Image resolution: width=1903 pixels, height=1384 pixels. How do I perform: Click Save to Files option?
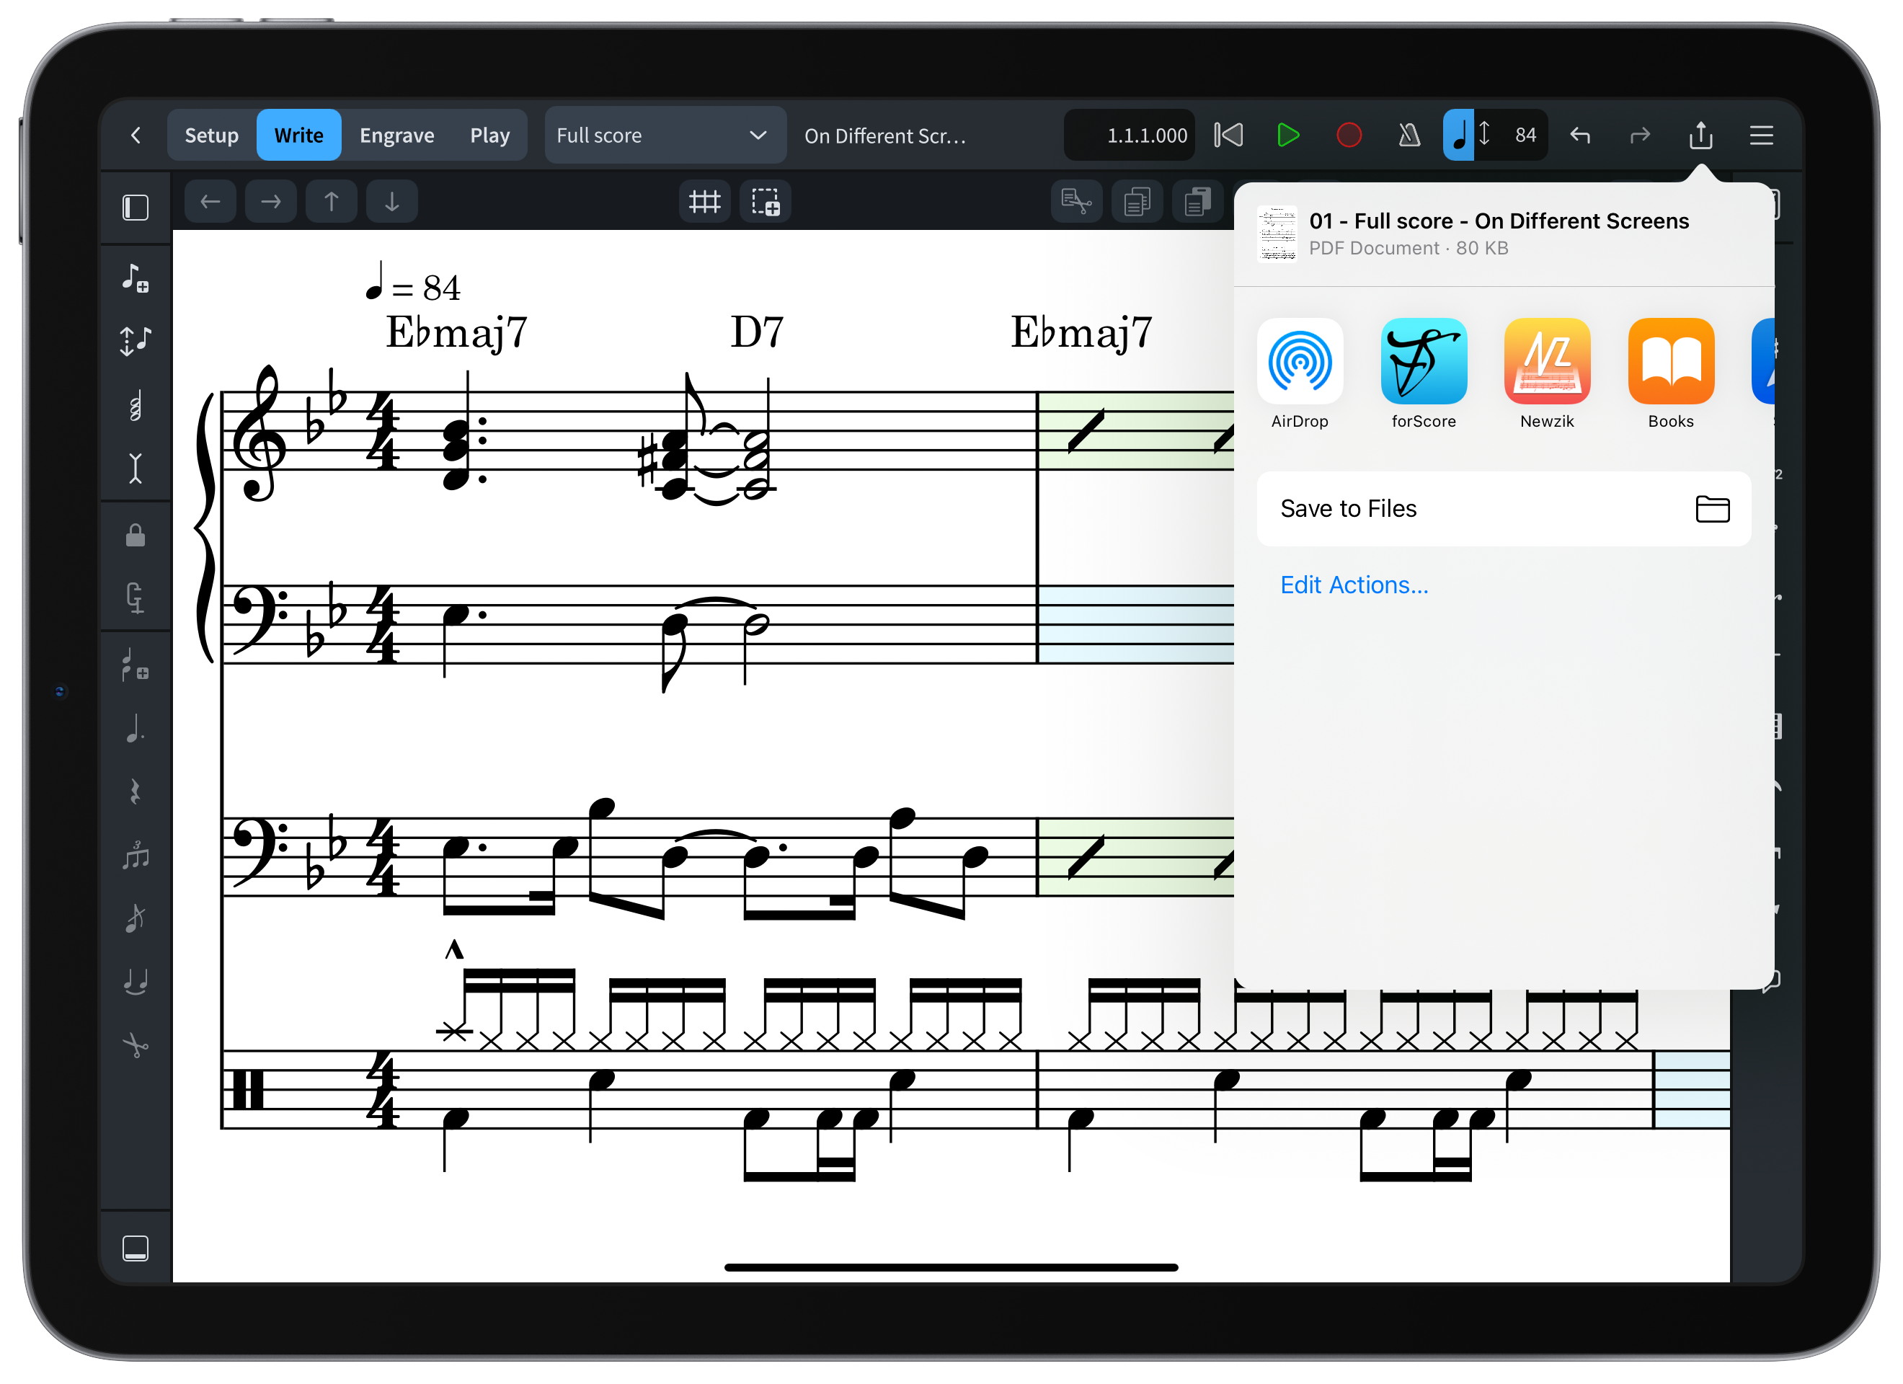1503,509
